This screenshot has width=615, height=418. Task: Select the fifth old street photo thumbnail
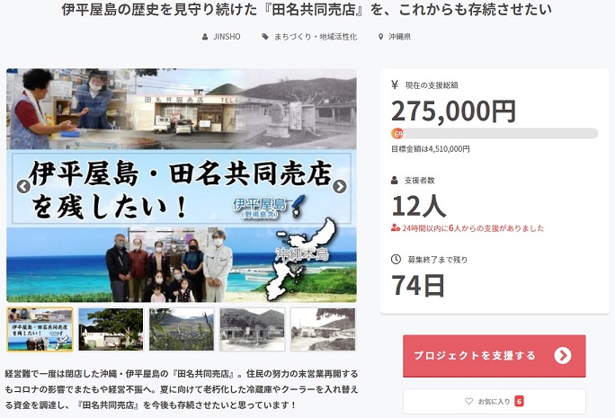pos(323,329)
